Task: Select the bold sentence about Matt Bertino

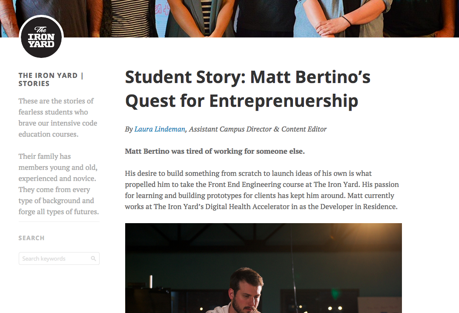Action: coord(215,151)
